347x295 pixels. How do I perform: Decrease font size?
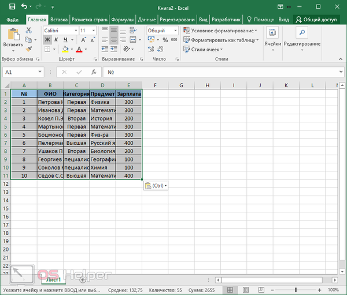click(93, 40)
